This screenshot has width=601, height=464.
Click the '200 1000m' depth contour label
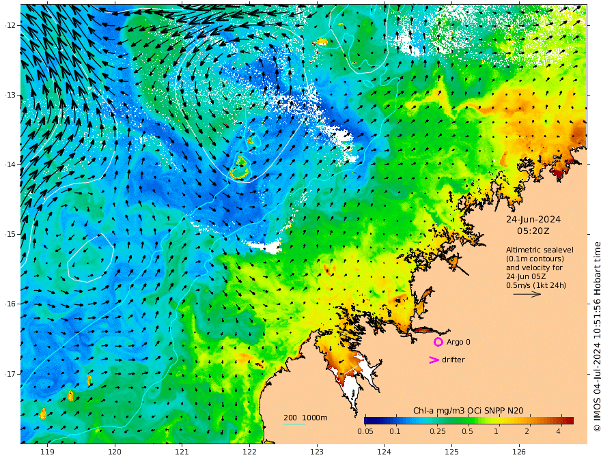tap(305, 418)
